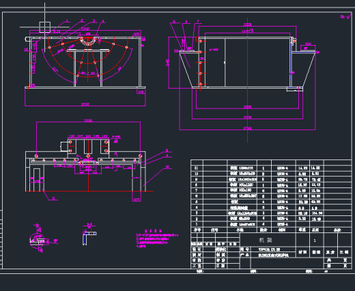Select balloon number 8 beside the lower view
Viewport: 355px width, 291px height.
pos(167,151)
